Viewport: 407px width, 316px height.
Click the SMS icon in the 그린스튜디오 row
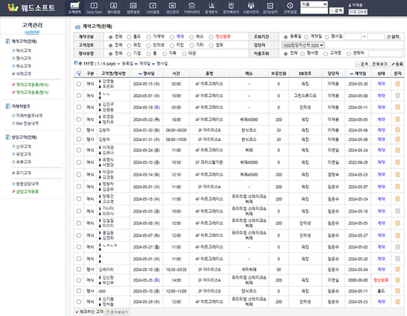397,96
